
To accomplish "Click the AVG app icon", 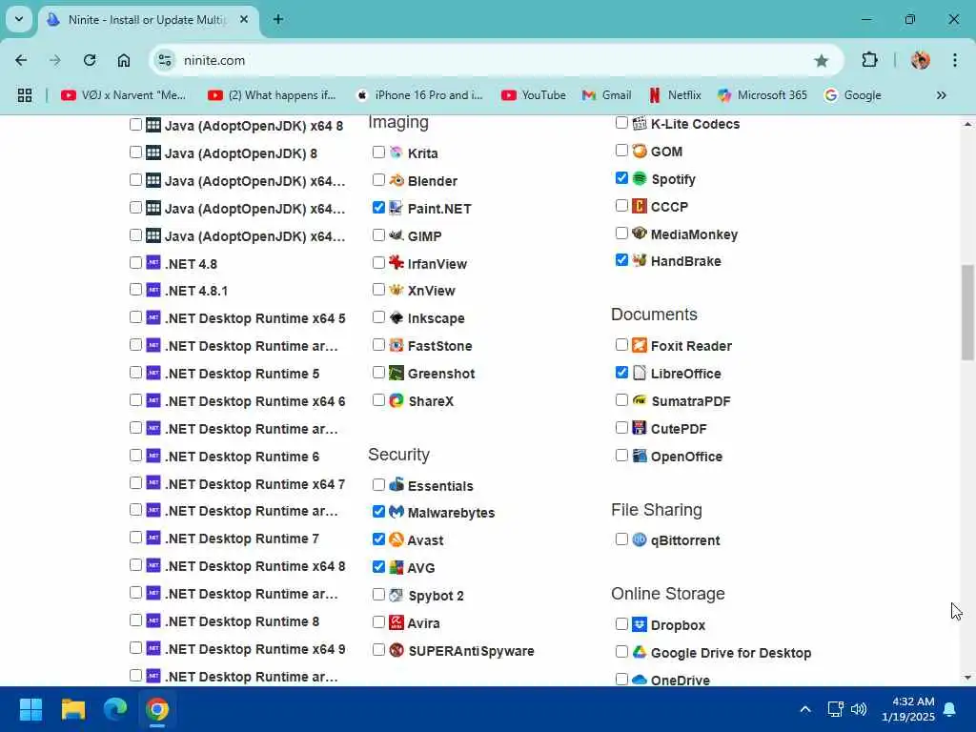I will click(x=396, y=567).
